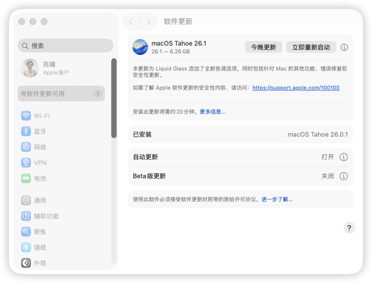
Task: Click the installed version macOS Tahoe 26.0.1
Action: (x=318, y=134)
